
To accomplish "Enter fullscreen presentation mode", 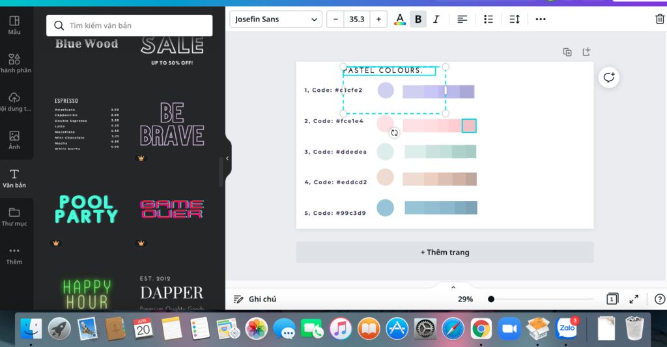I will 634,299.
